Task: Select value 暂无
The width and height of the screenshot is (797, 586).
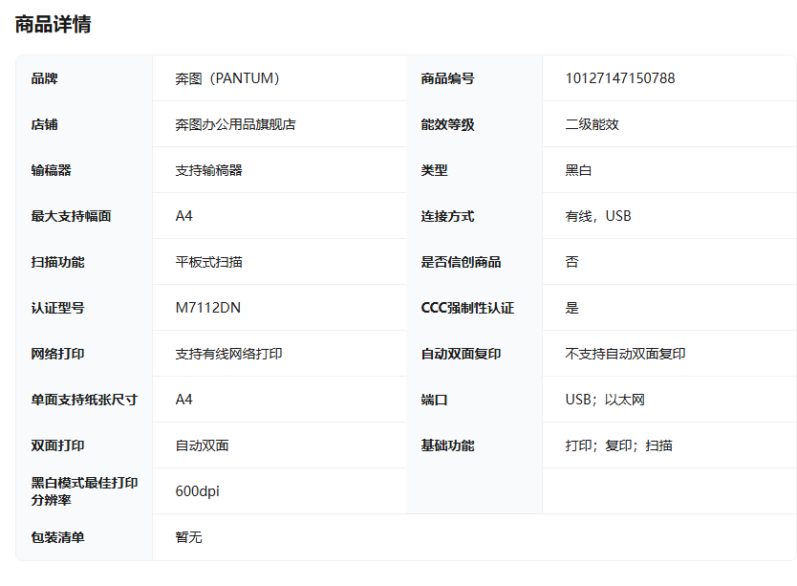Action: point(188,537)
